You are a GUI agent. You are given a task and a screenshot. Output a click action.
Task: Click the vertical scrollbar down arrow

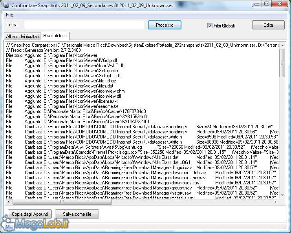(x=282, y=195)
